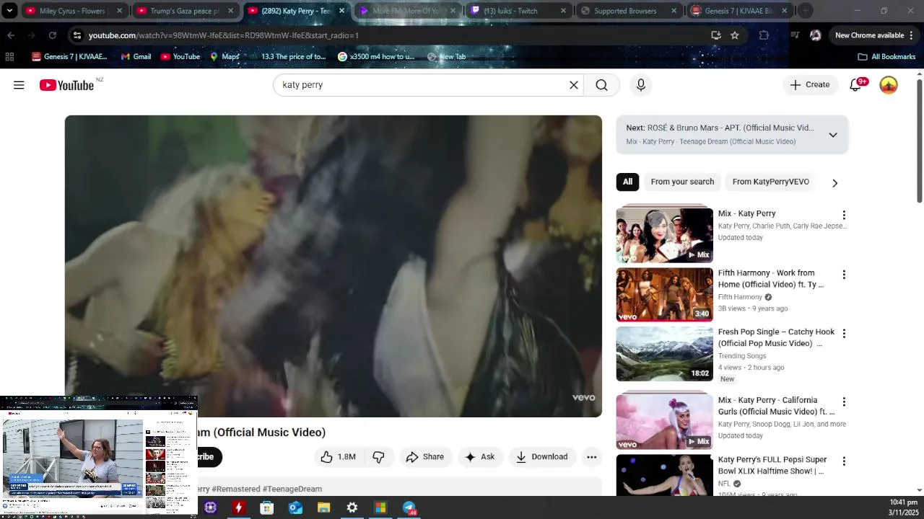Screen dimensions: 924x519
Task: Open YouTube notifications bell
Action: [x=855, y=85]
